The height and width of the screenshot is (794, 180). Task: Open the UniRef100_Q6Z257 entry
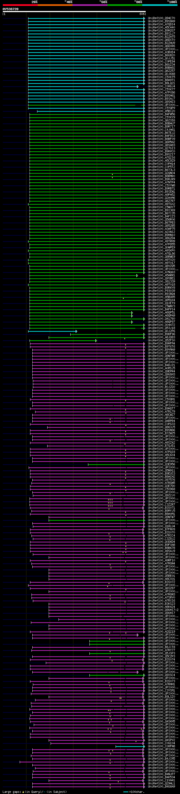tap(161, 71)
